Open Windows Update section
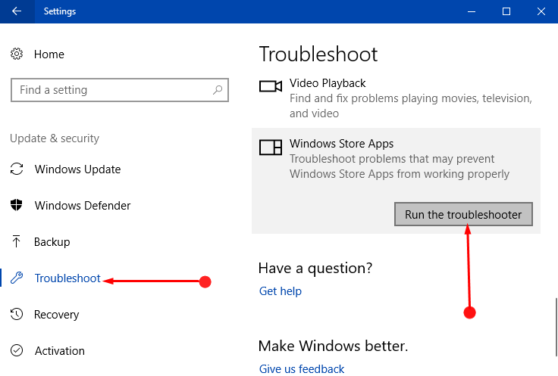558x376 pixels. point(77,169)
